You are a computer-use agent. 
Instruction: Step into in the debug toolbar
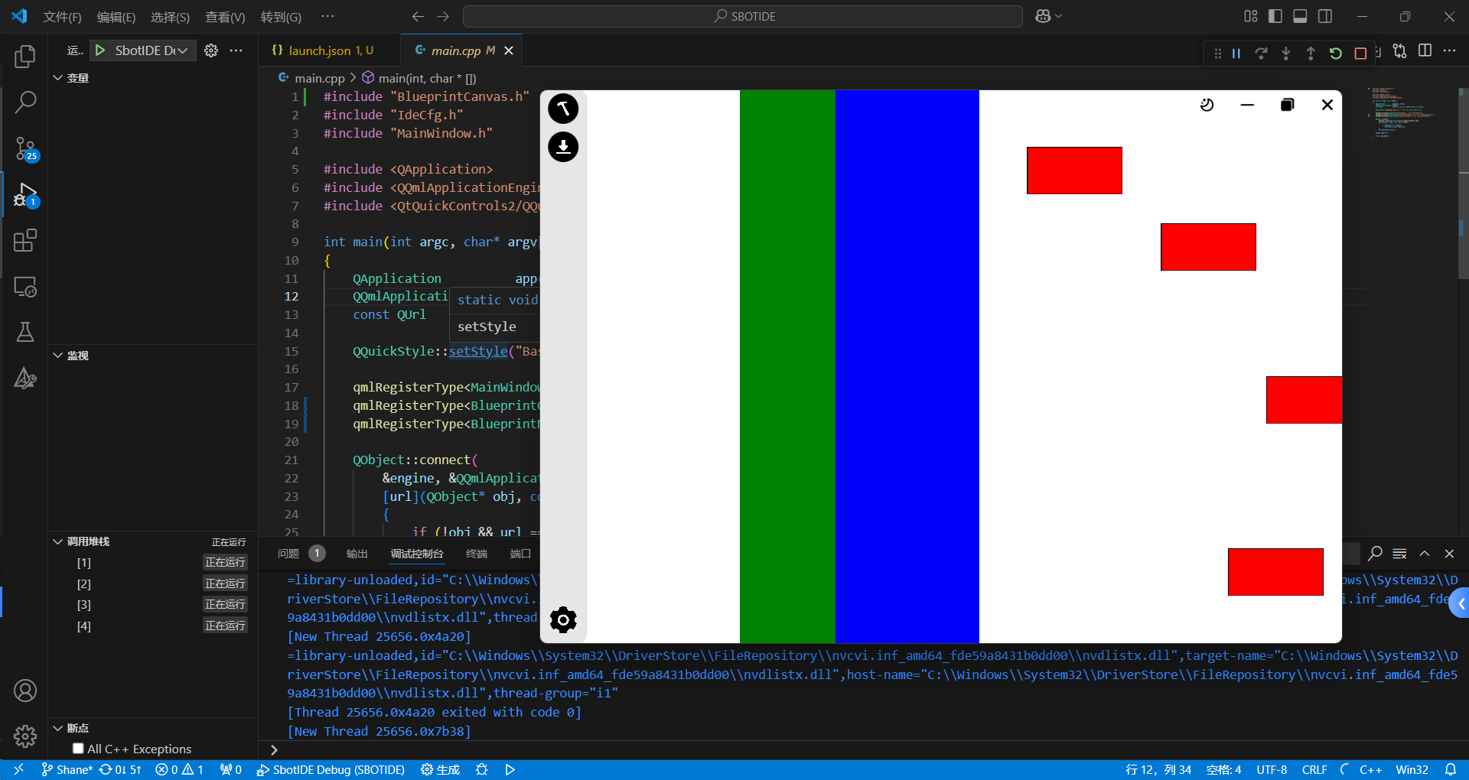pyautogui.click(x=1285, y=53)
